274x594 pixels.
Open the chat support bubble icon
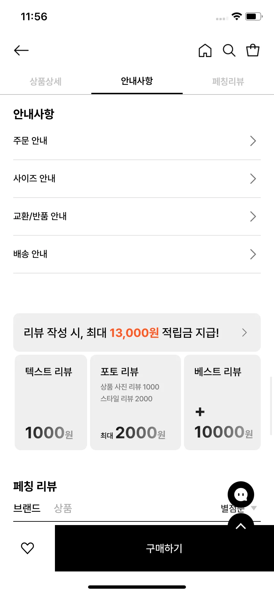pyautogui.click(x=241, y=495)
